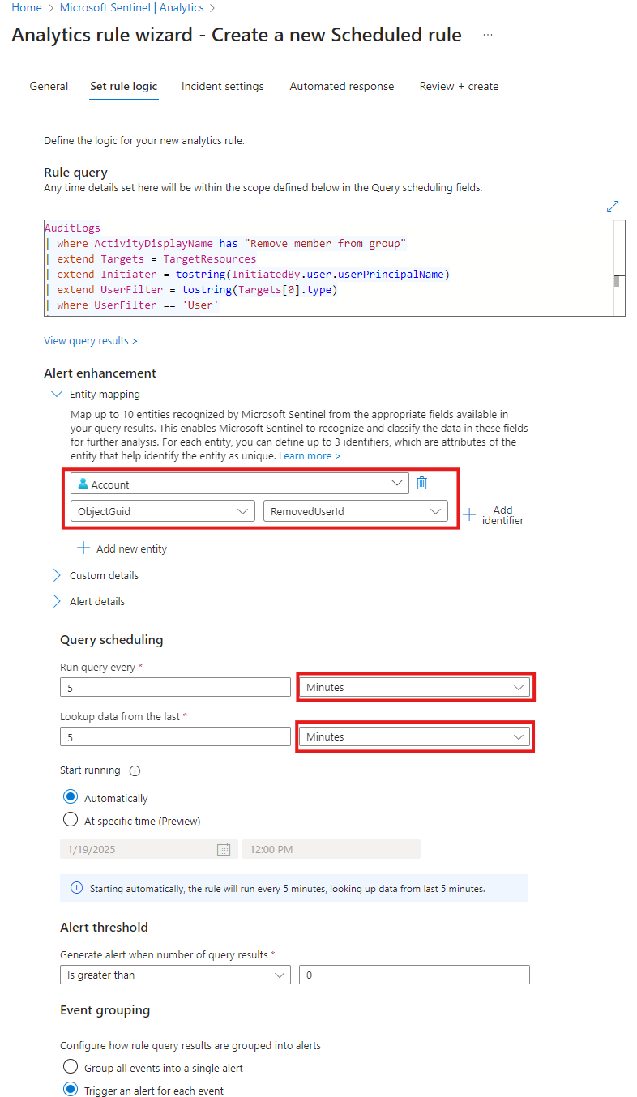
Task: Click the View query results link
Action: [x=90, y=340]
